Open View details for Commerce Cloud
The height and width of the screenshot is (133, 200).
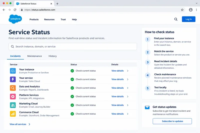[x=117, y=114]
